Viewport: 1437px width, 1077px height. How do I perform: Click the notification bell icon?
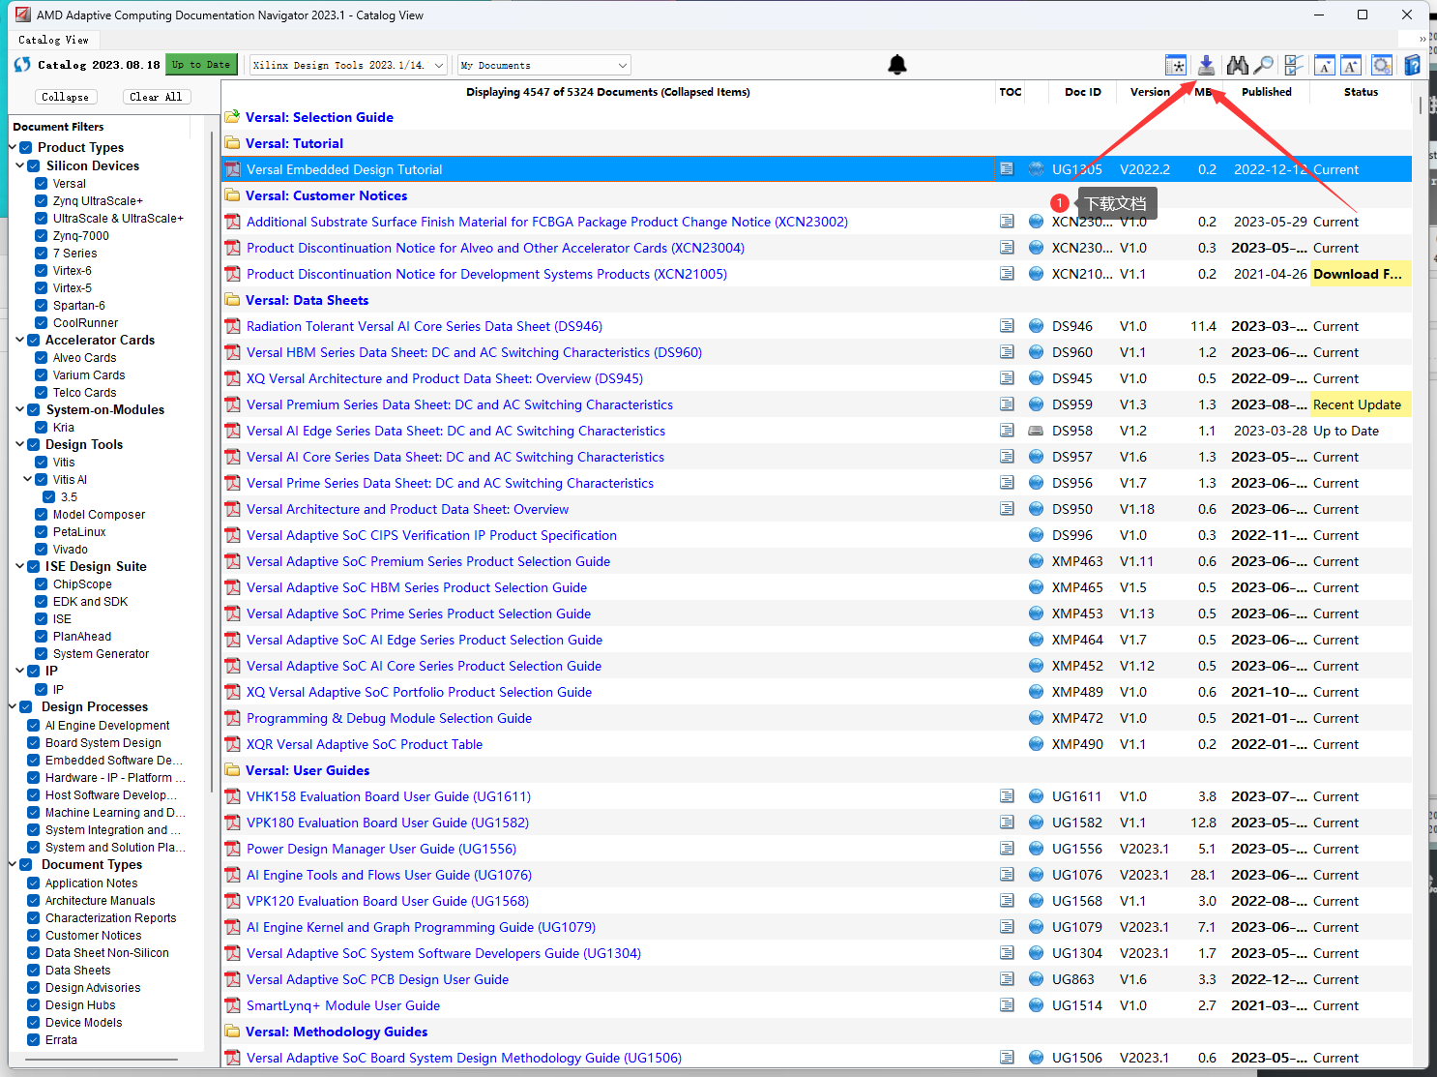[897, 65]
